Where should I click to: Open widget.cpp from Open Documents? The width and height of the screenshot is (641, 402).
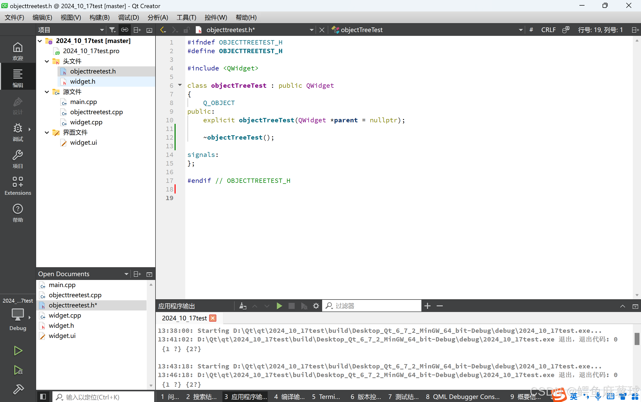pos(65,316)
